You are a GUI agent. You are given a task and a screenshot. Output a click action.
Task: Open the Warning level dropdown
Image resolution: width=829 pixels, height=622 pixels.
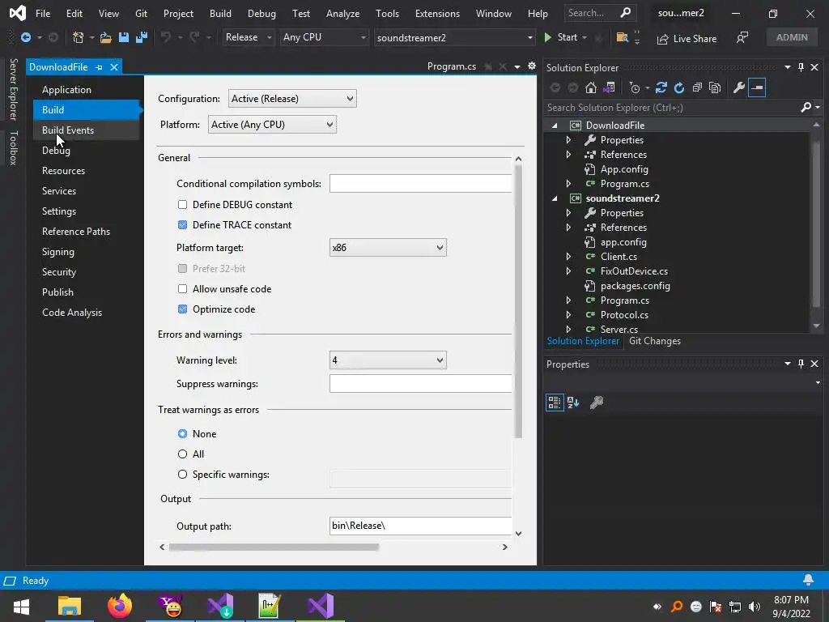(388, 360)
